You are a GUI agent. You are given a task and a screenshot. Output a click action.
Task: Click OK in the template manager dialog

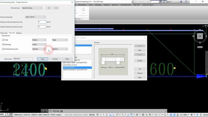pyautogui.click(x=140, y=69)
